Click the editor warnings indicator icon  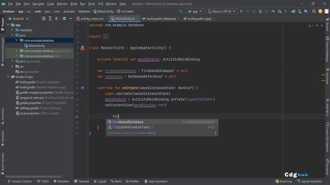click(x=310, y=26)
